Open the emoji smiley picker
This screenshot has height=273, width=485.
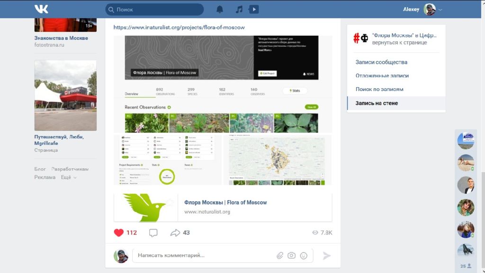tap(304, 255)
